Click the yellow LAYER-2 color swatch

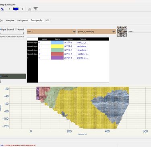(57, 46)
